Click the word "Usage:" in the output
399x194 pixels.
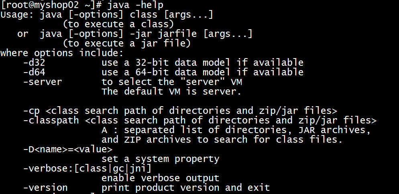[x=17, y=15]
